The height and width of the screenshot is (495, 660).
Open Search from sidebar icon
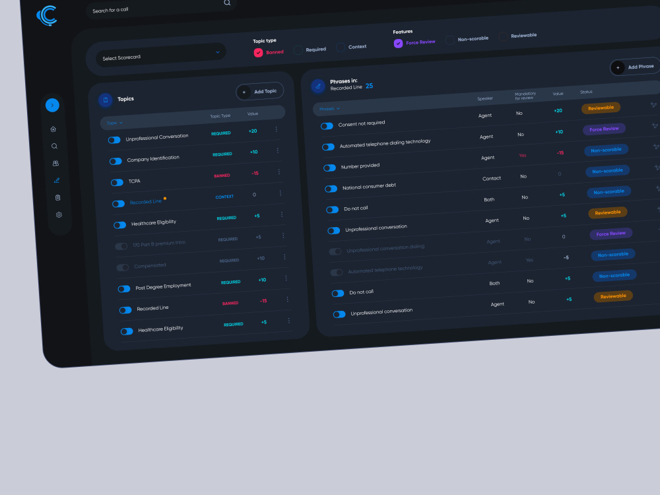click(54, 146)
